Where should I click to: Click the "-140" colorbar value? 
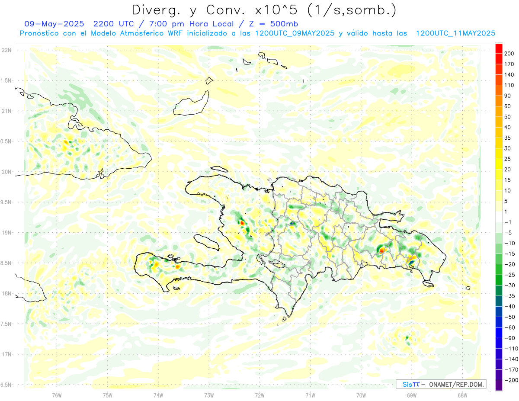[510, 359]
